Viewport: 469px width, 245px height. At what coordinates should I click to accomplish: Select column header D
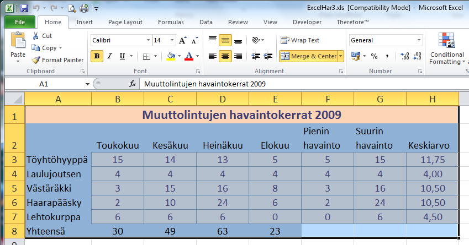point(223,99)
